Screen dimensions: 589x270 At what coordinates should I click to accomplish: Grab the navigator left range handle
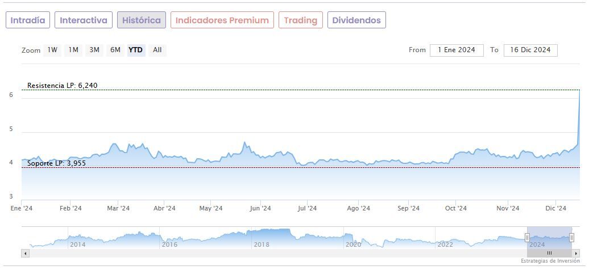[527, 238]
